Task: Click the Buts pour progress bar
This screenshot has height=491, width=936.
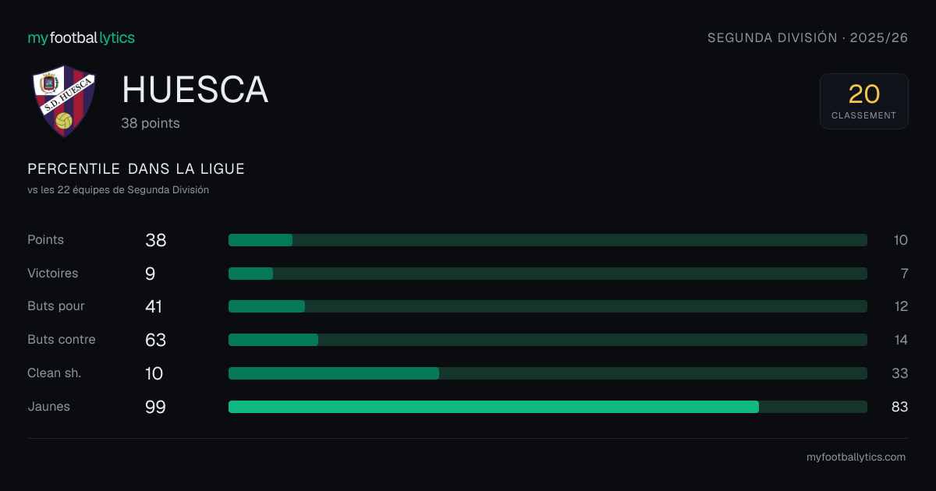Action: 548,306
